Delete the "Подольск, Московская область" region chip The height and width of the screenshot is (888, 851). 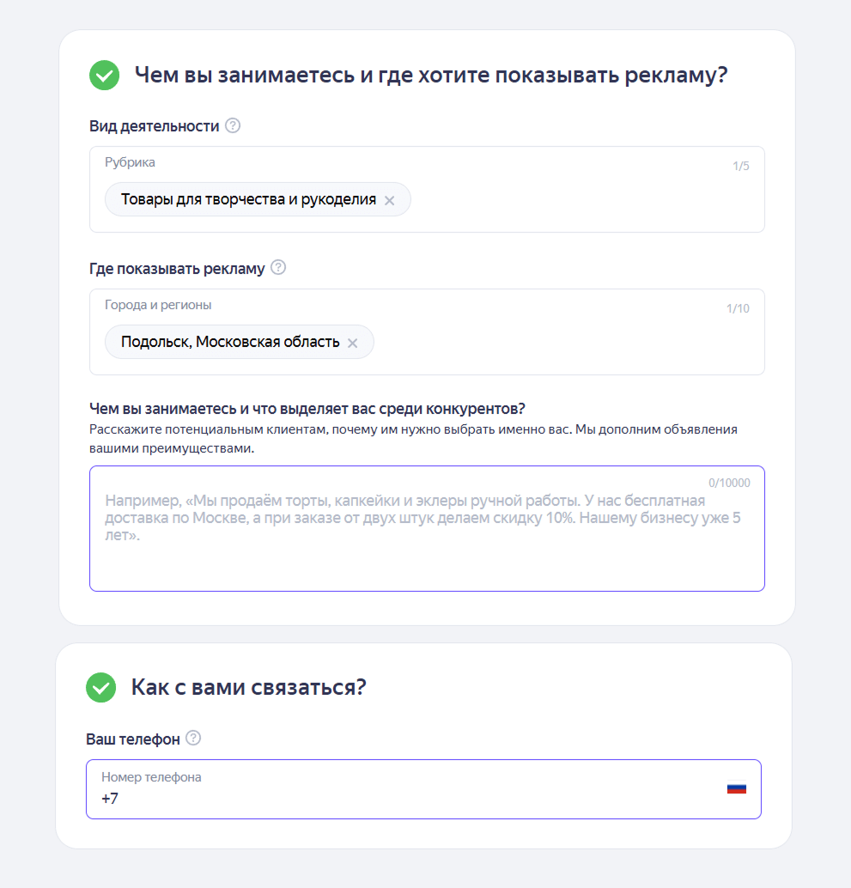click(x=352, y=343)
